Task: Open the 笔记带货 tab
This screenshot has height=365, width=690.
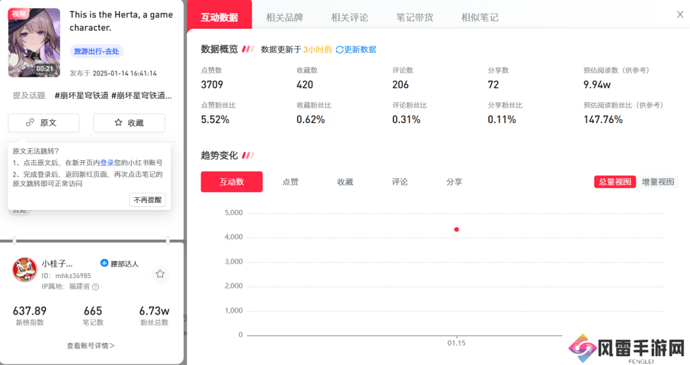Action: [415, 18]
